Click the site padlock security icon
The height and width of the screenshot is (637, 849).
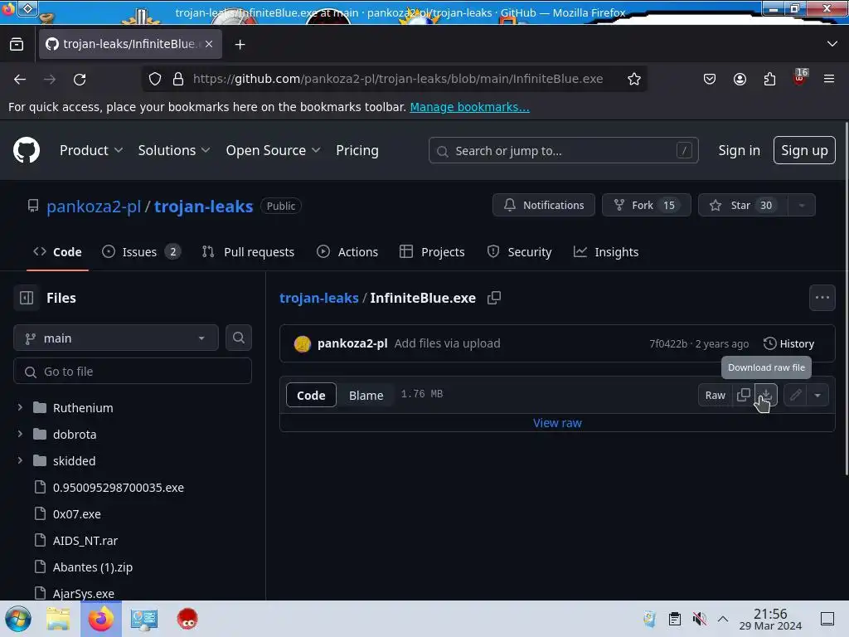tap(178, 79)
